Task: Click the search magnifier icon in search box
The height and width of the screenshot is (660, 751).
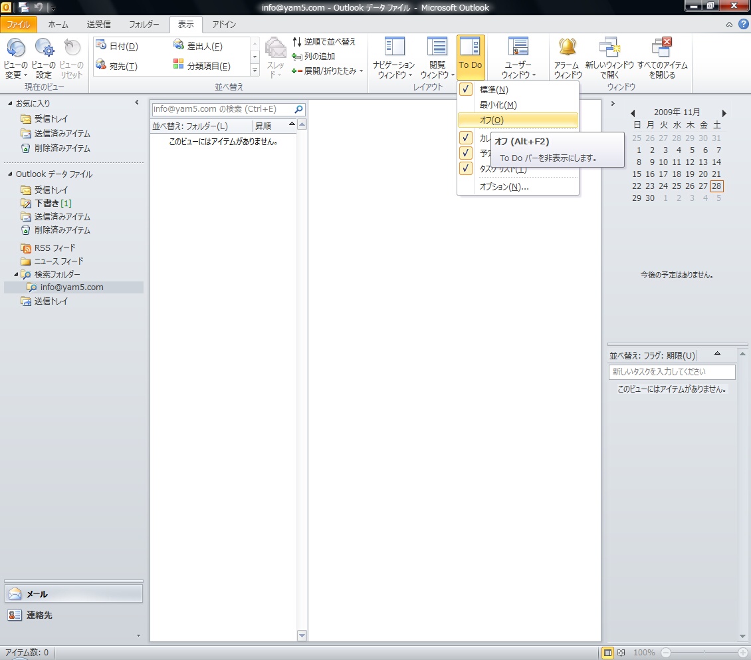Action: (x=298, y=109)
